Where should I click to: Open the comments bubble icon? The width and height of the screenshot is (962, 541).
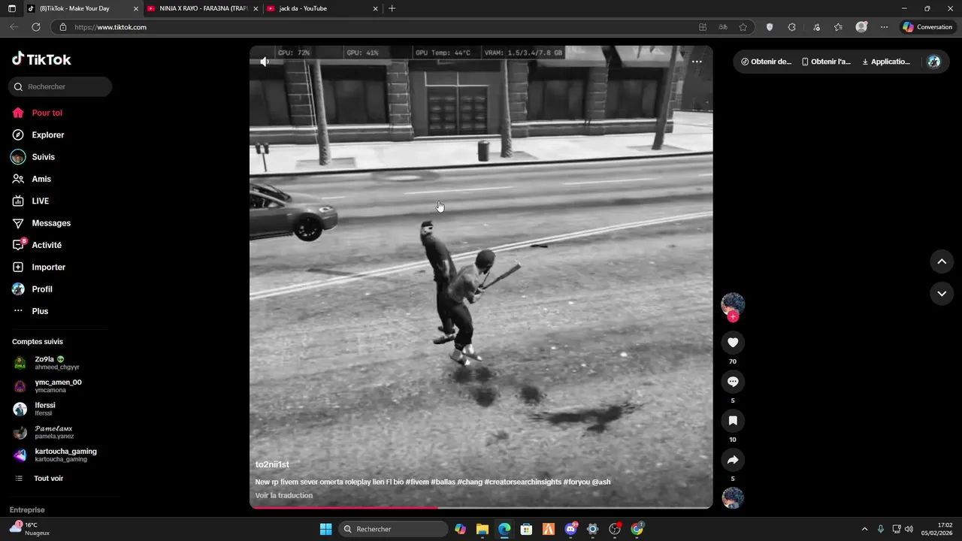[733, 382]
